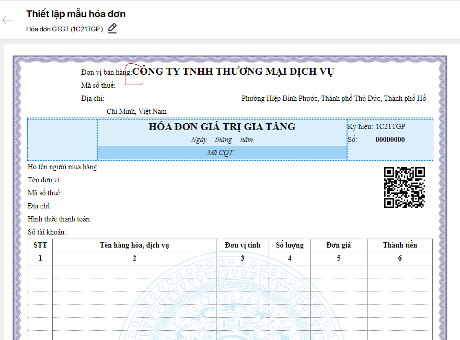Viewport: 460px width, 340px height.
Task: Click the 'Số lượng' column header
Action: coord(290,245)
